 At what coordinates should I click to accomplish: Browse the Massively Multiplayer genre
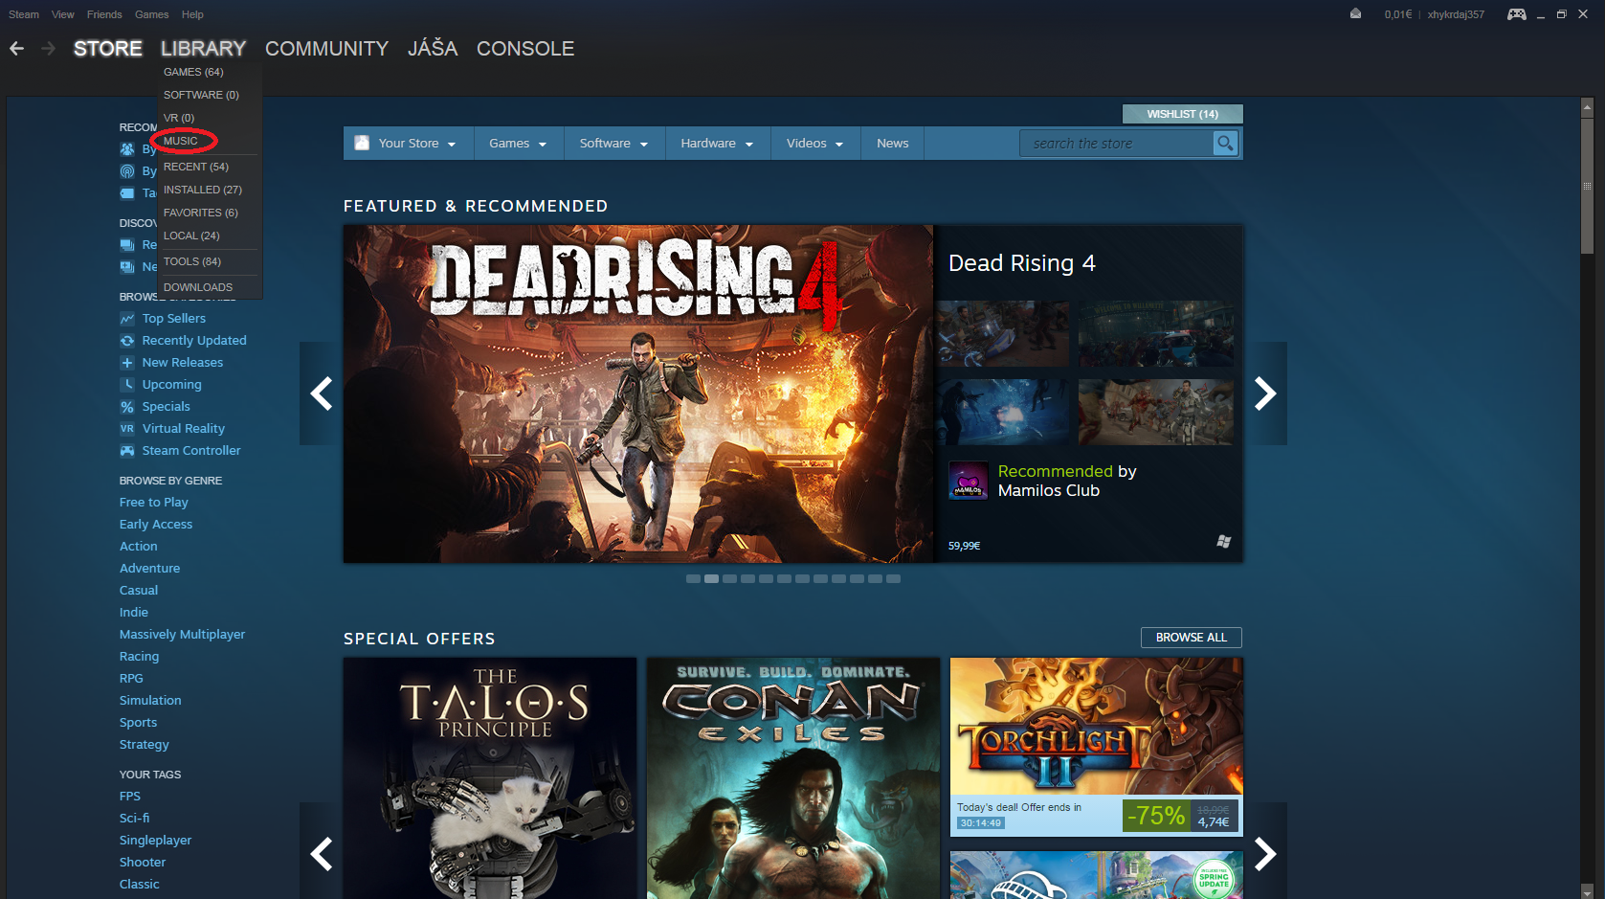182,635
